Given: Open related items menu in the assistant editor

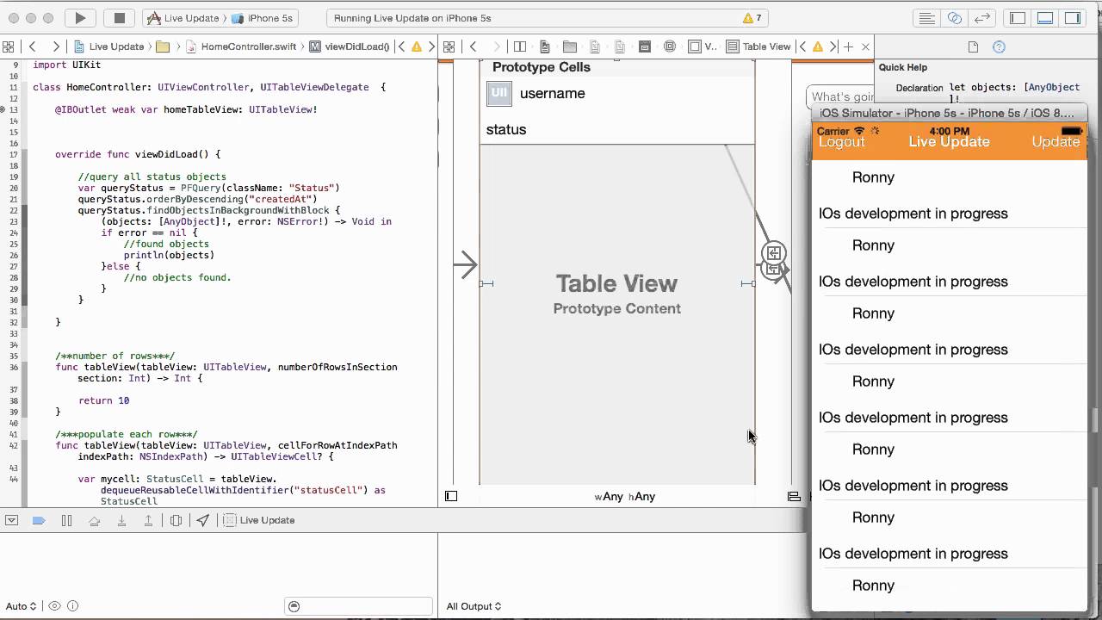Looking at the screenshot, I should pyautogui.click(x=448, y=46).
